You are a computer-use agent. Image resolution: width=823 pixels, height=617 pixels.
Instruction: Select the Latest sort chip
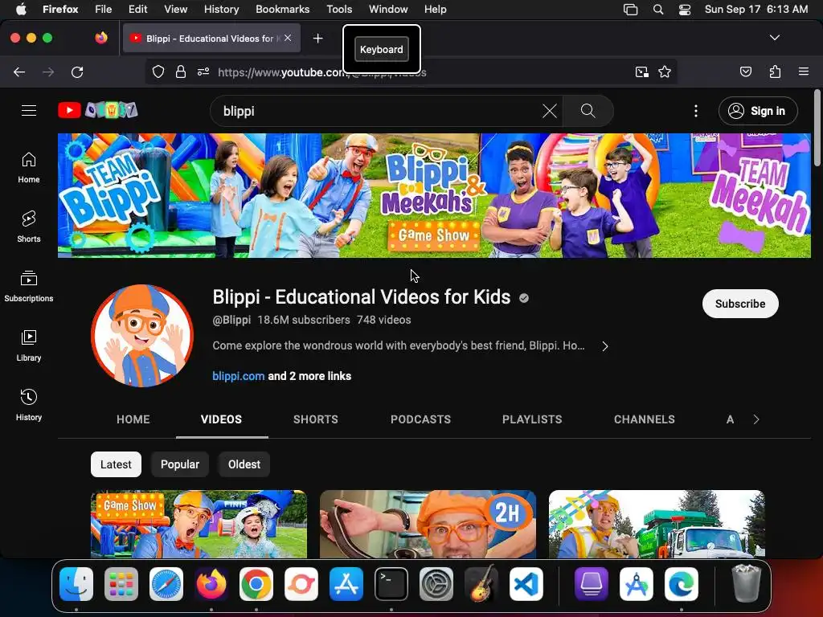pyautogui.click(x=116, y=464)
